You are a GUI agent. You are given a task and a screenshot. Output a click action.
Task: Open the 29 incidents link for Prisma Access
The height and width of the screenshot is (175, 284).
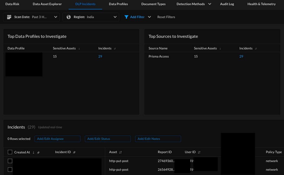[x=241, y=56]
